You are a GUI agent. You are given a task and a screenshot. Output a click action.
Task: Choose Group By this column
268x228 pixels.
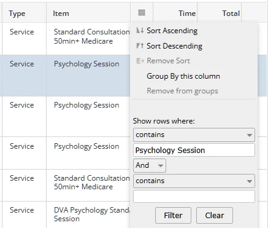point(183,76)
